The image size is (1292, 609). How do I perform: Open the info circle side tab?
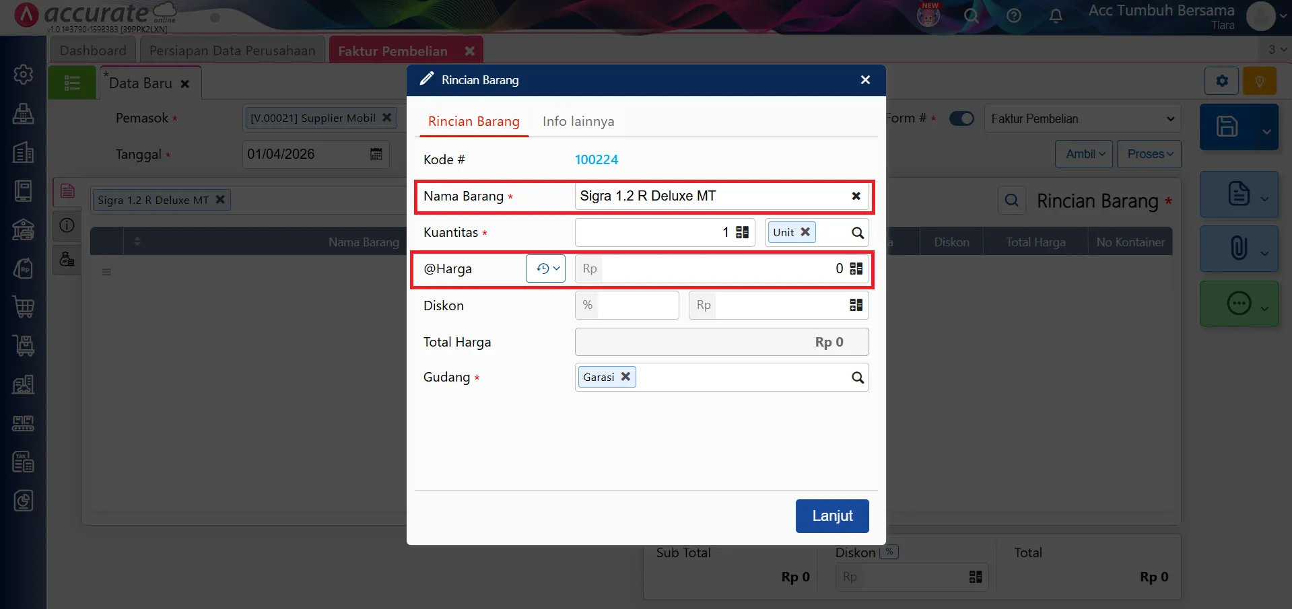point(67,225)
